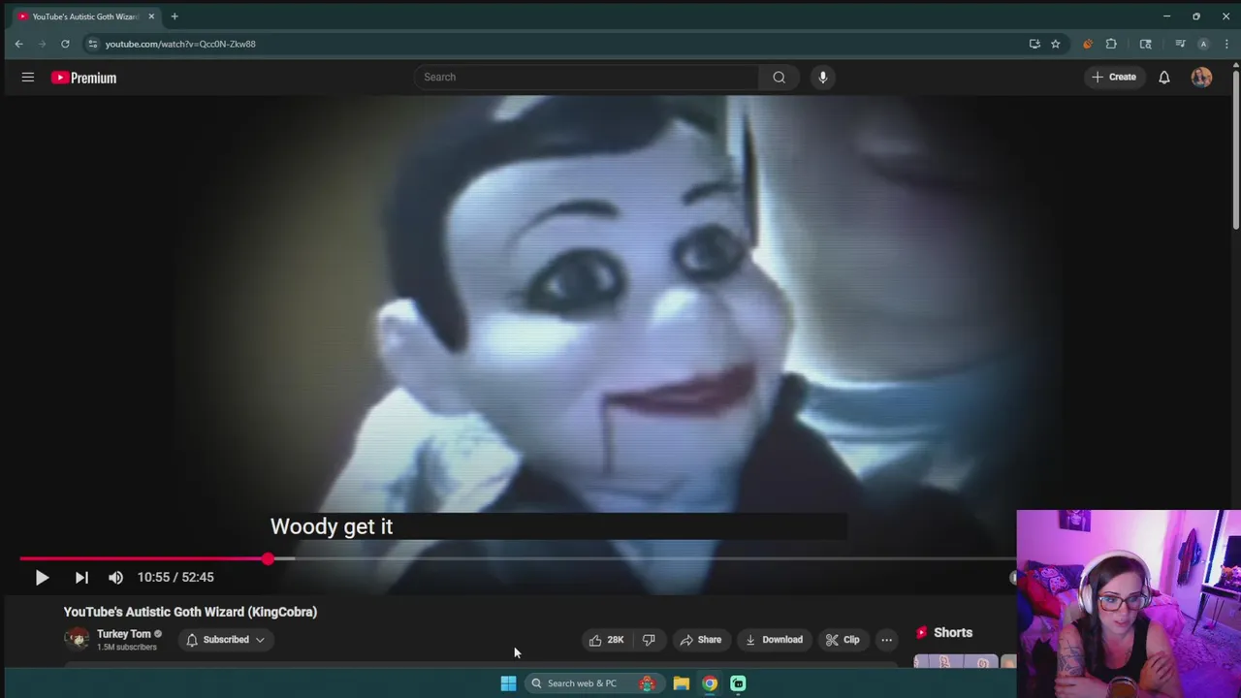
Task: Open more actions three-dot menu under the video
Action: point(886,640)
